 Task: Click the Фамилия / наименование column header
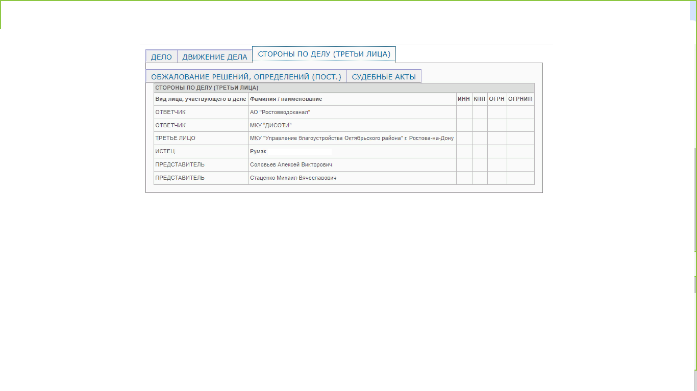pos(286,99)
